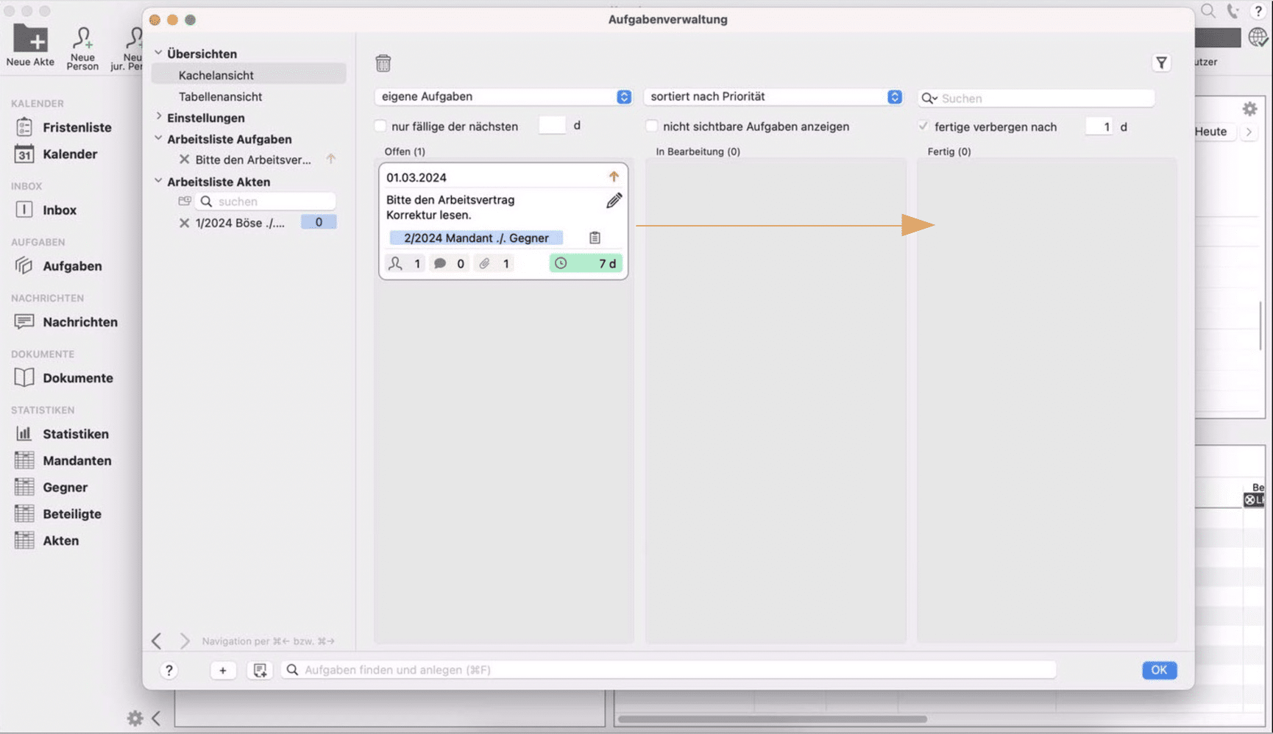
Task: Open Dokumente in the sidebar
Action: click(x=64, y=377)
